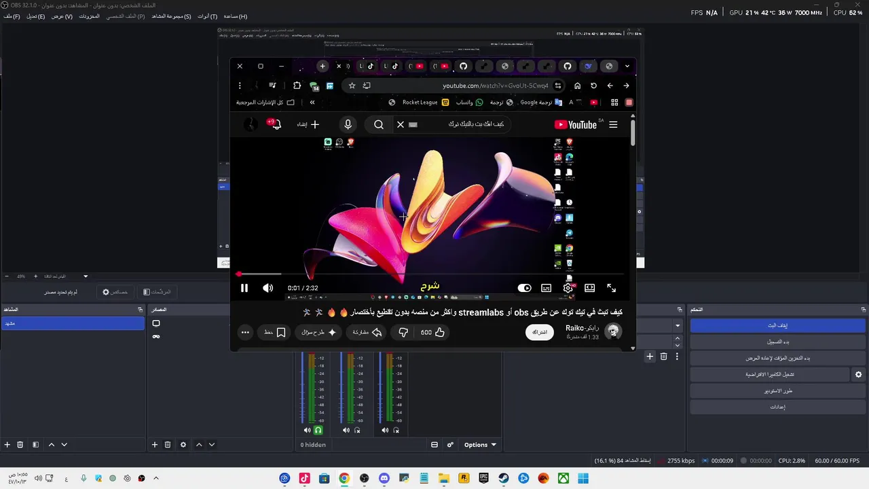Click بدء التسجيل start recording button
Image resolution: width=869 pixels, height=489 pixels.
(x=777, y=342)
